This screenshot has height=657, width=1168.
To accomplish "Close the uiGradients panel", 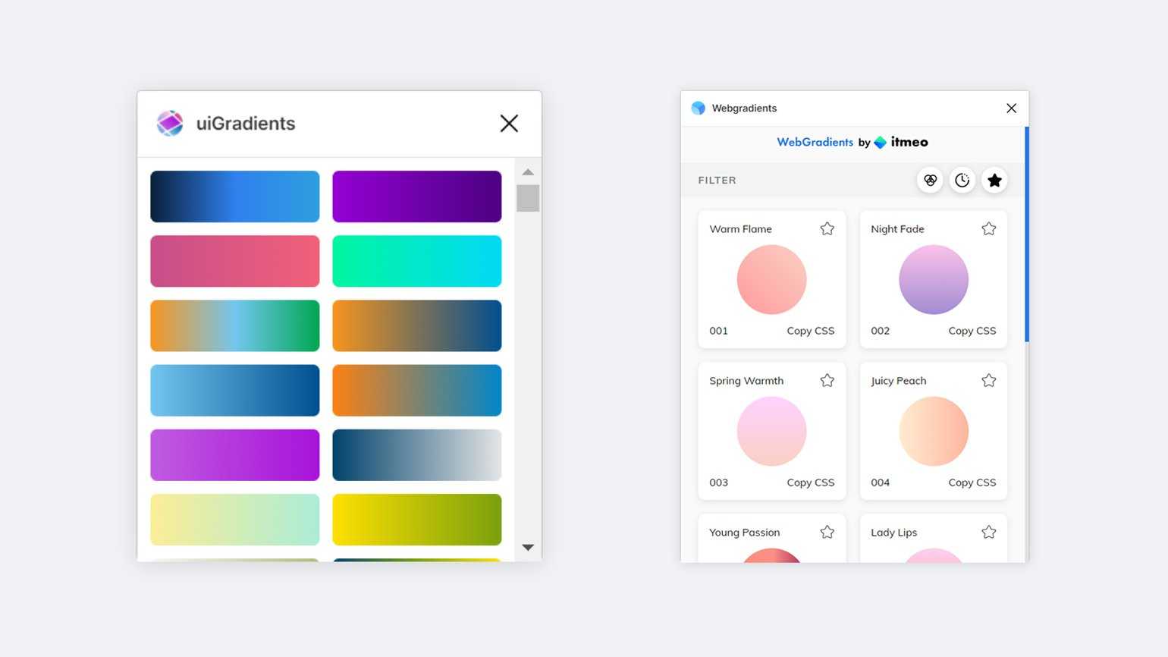I will [x=509, y=124].
